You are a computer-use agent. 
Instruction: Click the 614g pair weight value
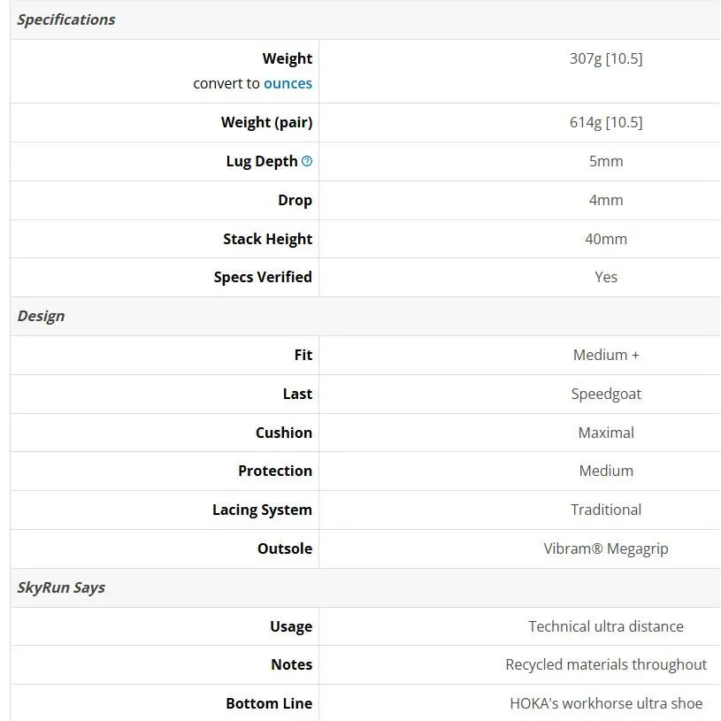pyautogui.click(x=606, y=122)
